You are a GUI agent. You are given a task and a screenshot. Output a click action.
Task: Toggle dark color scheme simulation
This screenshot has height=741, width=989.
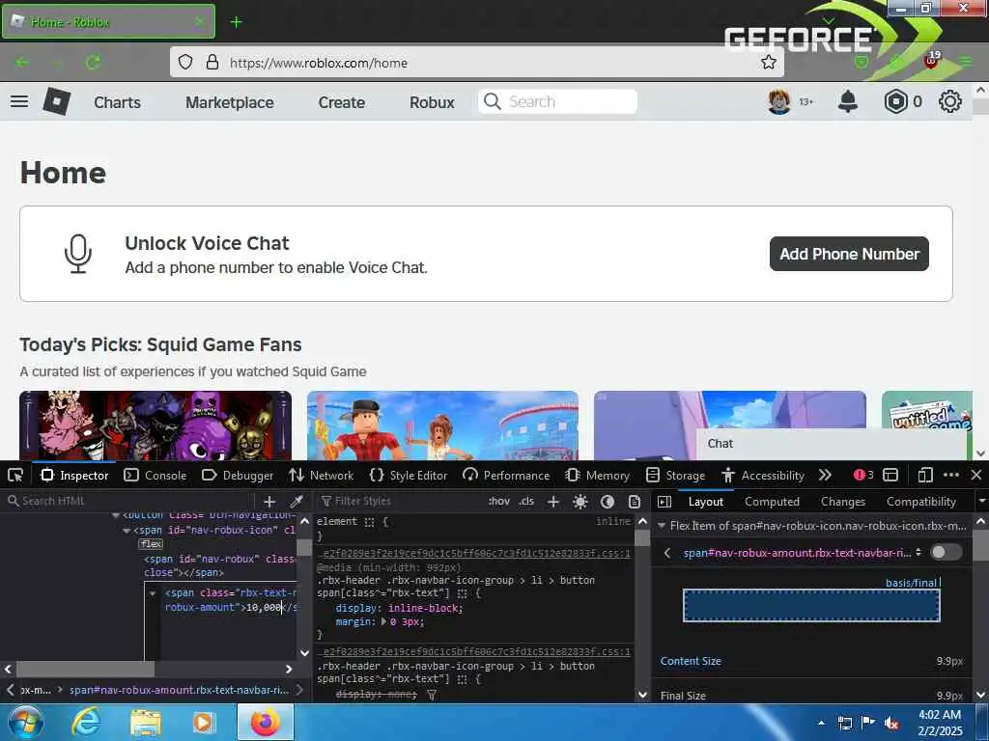coord(608,502)
